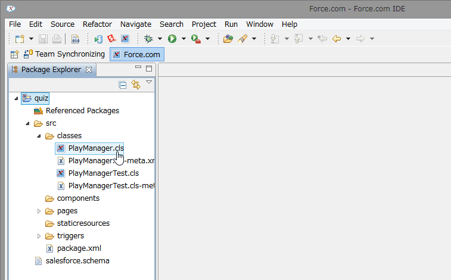Switch to Force.com perspective

137,54
